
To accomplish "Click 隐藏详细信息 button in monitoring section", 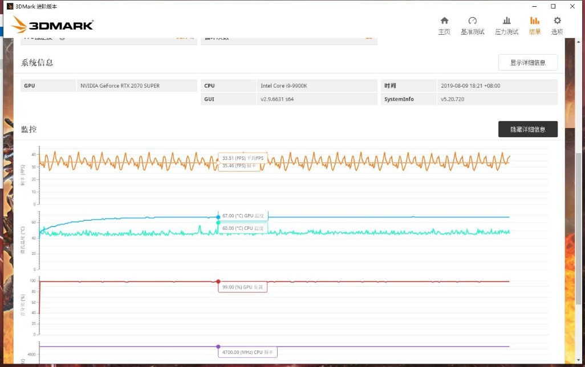I will [528, 129].
